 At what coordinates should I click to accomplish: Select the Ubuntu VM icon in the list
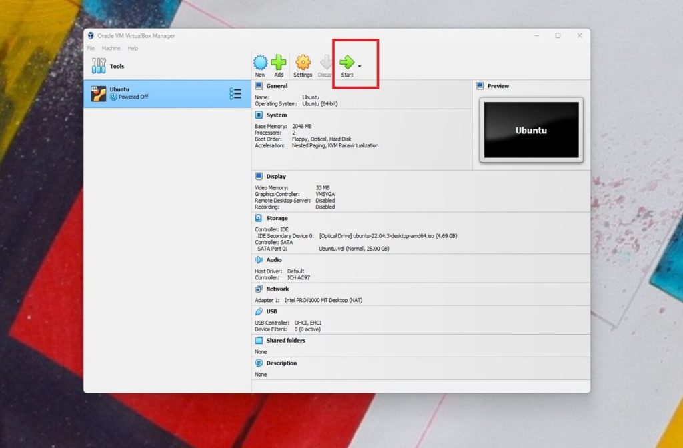tap(99, 93)
